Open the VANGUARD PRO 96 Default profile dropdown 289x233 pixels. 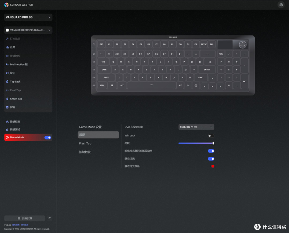28,30
